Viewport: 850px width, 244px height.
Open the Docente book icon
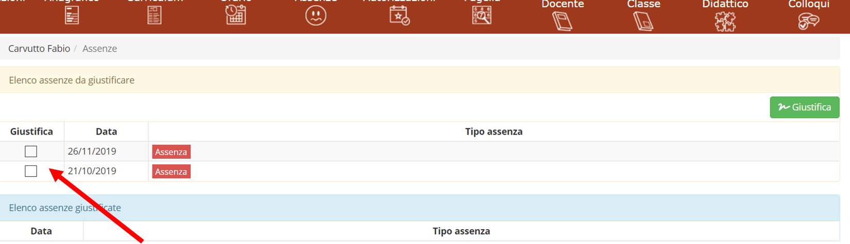tap(563, 22)
